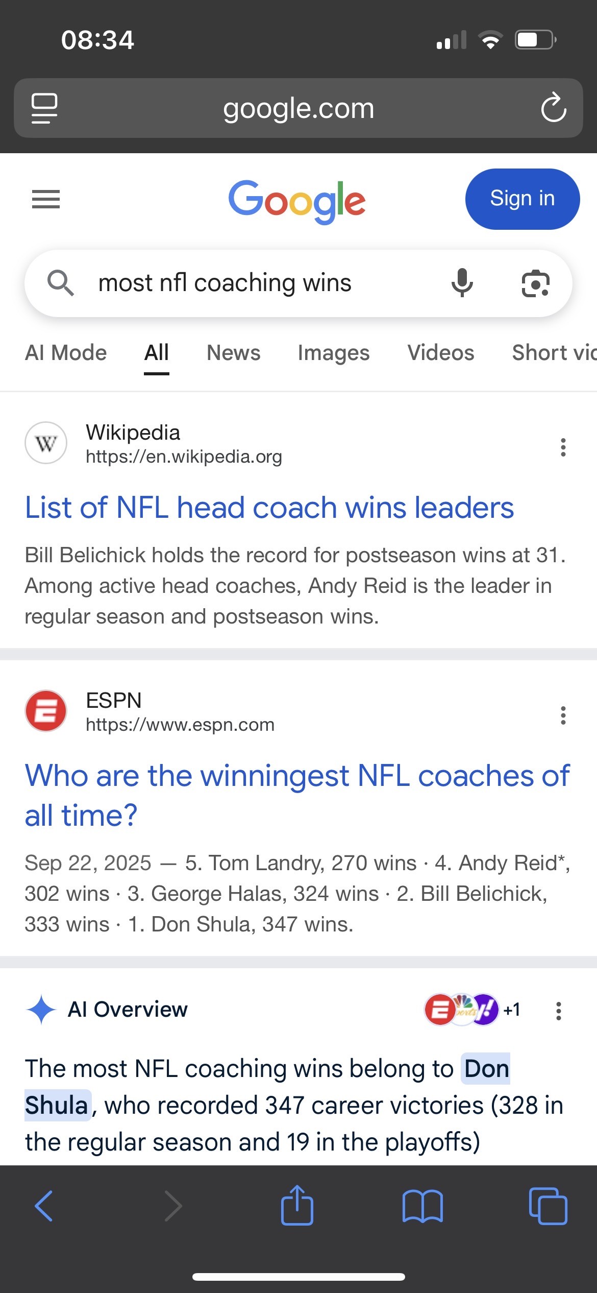Go back with Safari back arrow
The height and width of the screenshot is (1293, 597).
click(44, 1206)
